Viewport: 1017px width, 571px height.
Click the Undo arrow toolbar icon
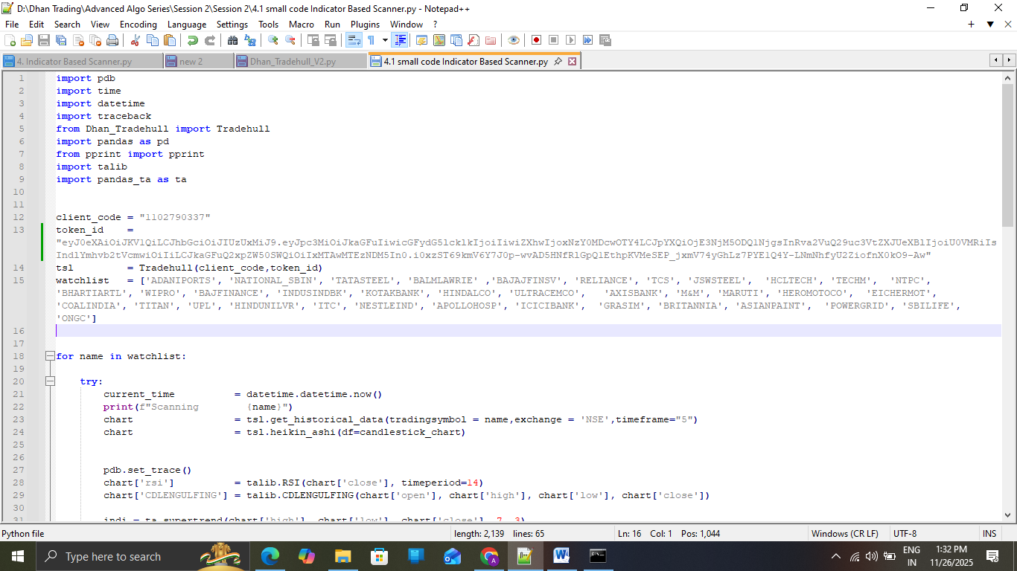192,40
